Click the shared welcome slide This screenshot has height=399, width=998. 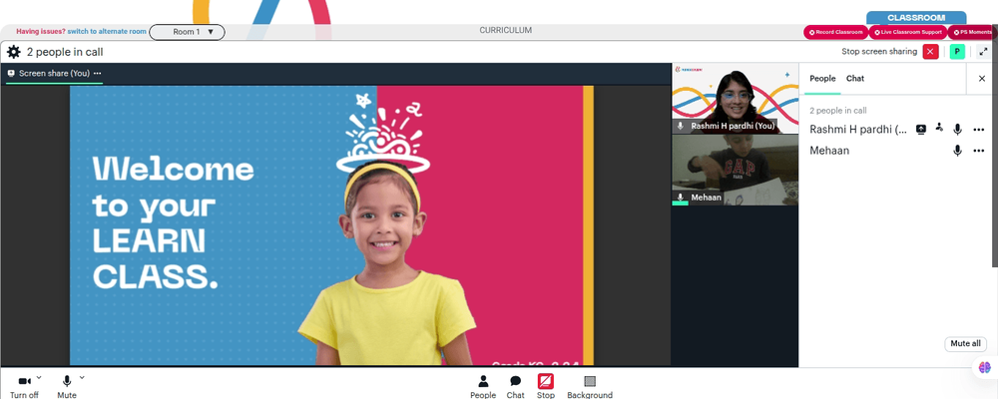coord(331,225)
